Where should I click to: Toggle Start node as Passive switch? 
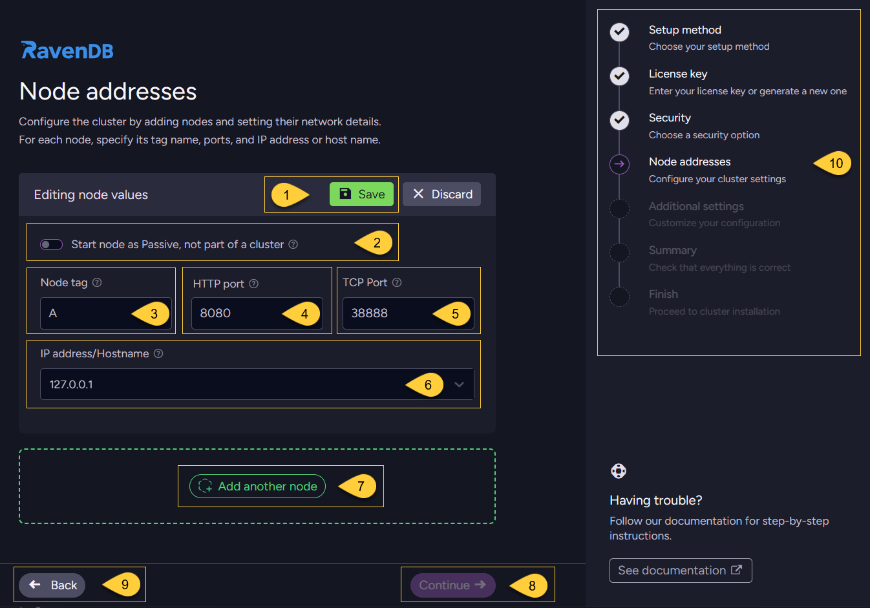[52, 244]
